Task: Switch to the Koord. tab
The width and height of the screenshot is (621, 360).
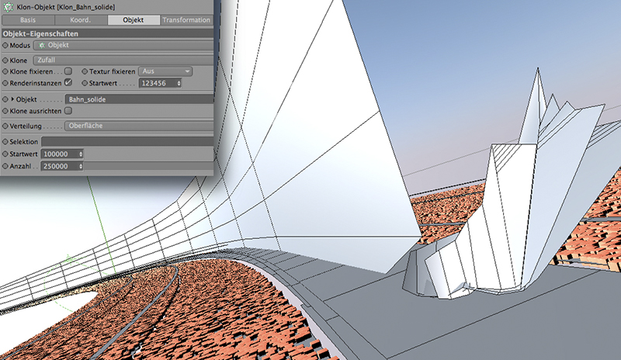Action: click(x=81, y=20)
